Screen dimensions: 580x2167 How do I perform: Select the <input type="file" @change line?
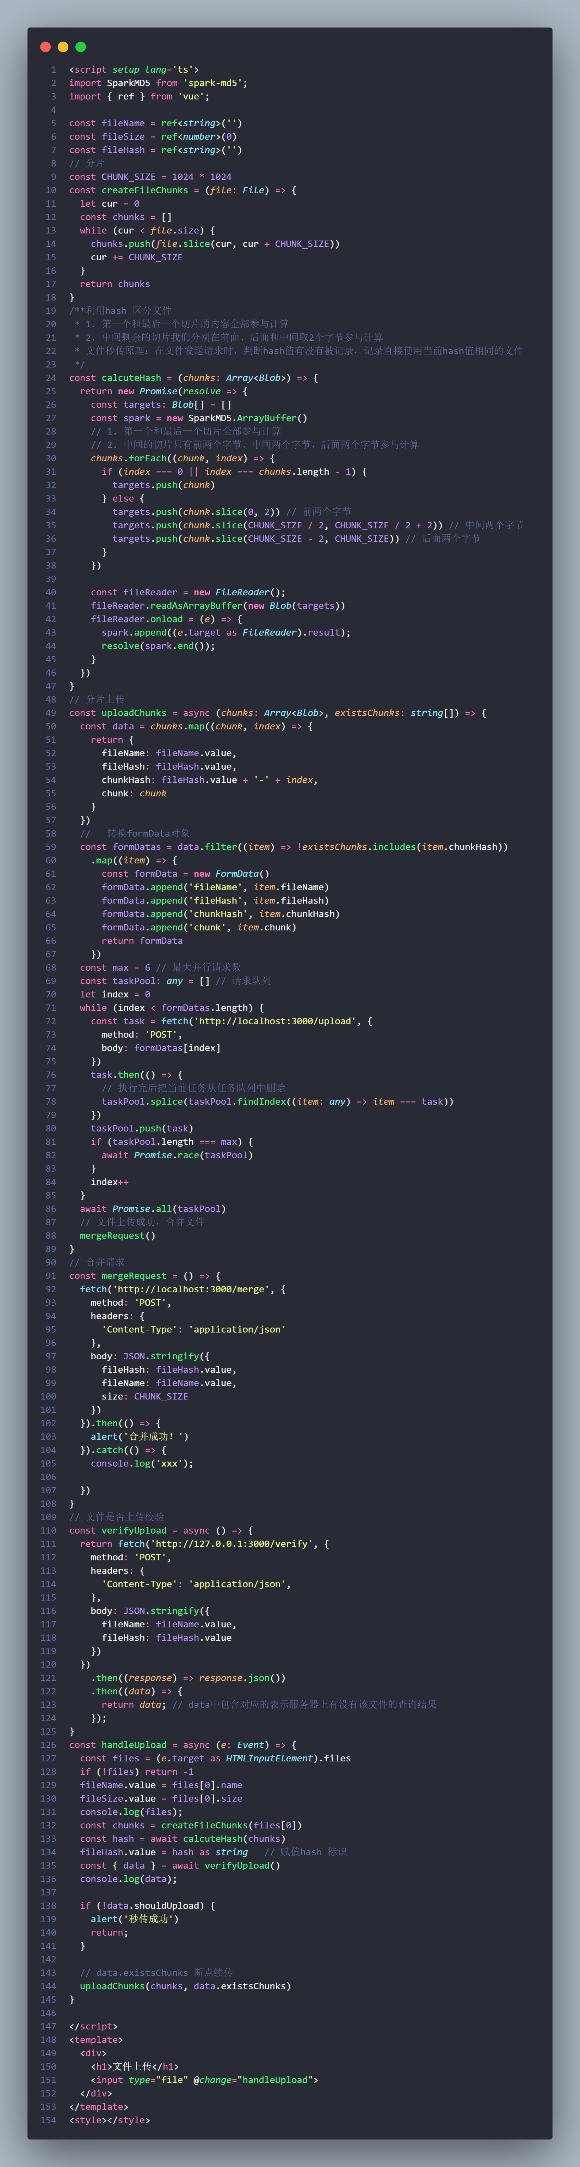pos(204,2080)
